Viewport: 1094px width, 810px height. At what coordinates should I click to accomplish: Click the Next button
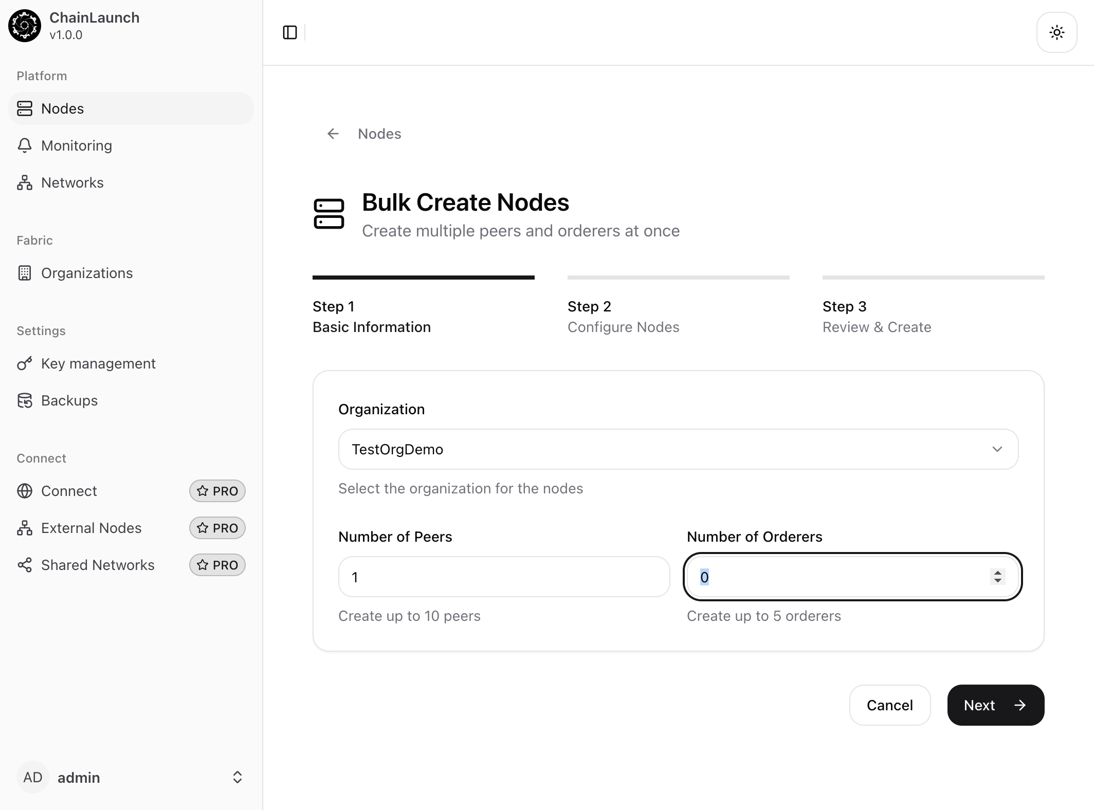coord(995,705)
